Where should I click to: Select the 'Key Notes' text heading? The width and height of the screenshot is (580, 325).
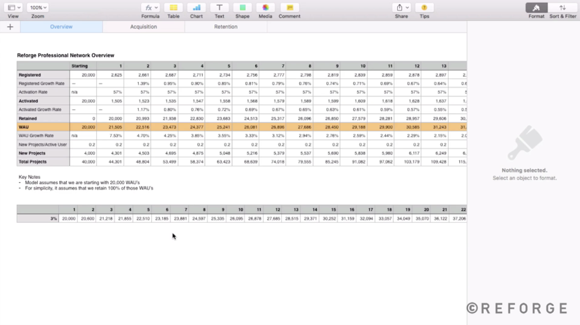30,177
